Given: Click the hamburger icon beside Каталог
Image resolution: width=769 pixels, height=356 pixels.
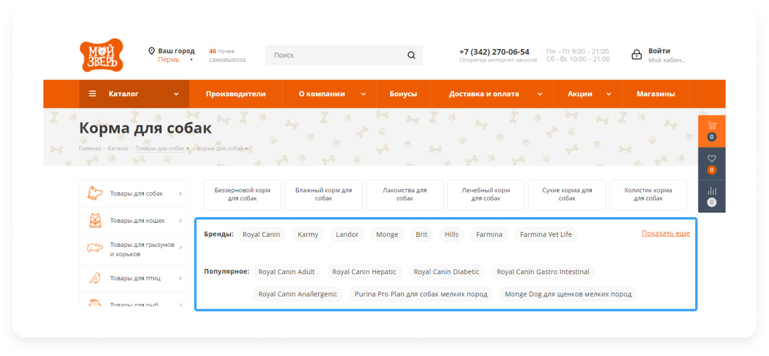Looking at the screenshot, I should pos(92,94).
